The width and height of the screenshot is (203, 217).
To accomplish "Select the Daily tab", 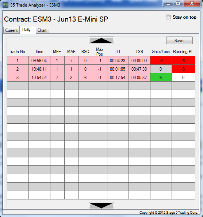I will click(28, 30).
